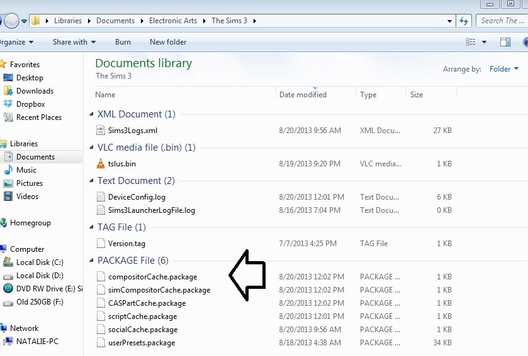Click the Version.tag file icon
The image size is (528, 356).
(x=101, y=243)
